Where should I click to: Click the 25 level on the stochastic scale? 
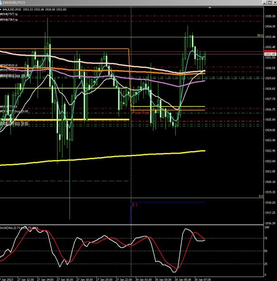(266, 264)
